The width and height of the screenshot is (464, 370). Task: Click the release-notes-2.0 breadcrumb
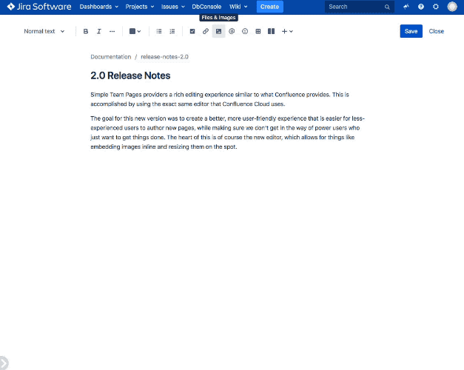[164, 57]
